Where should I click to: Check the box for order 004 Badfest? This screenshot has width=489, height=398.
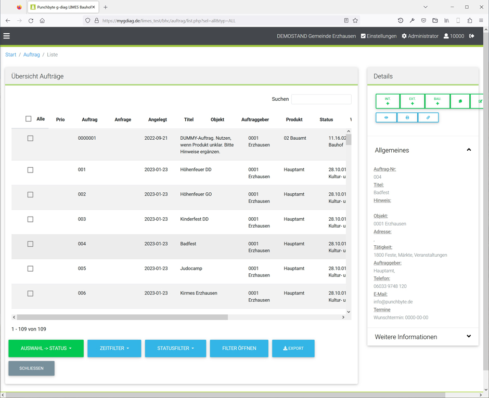[x=30, y=244]
